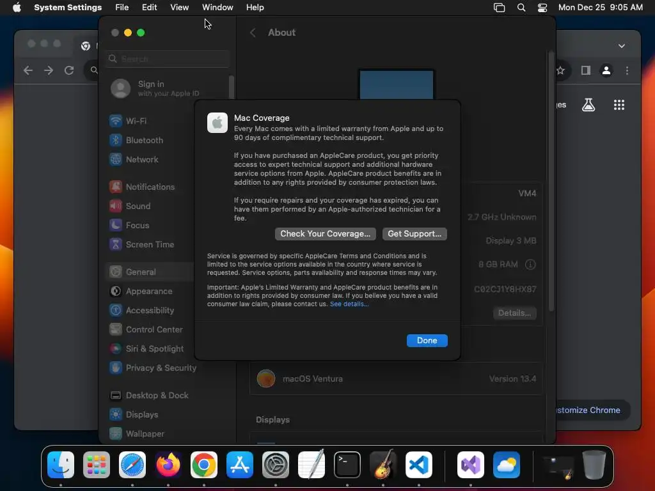
Task: Click Chrome forward arrow button
Action: coord(49,70)
